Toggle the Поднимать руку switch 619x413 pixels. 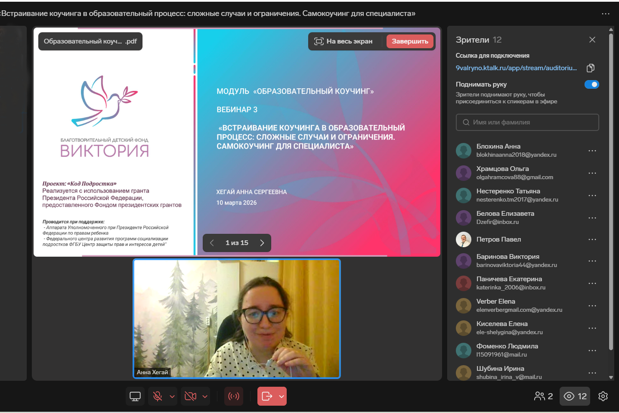tap(591, 84)
